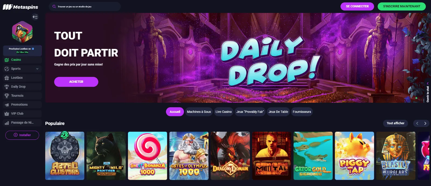The height and width of the screenshot is (186, 431).
Task: Open Promotions megaphone icon
Action: [7, 105]
